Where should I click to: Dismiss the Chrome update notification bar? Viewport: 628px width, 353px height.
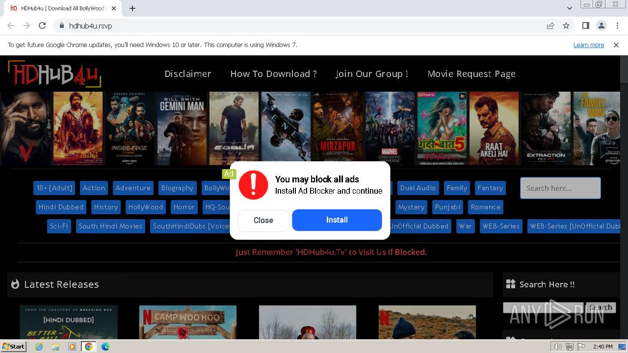[x=616, y=45]
